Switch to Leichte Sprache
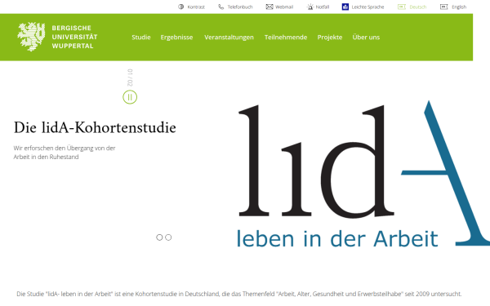Image resolution: width=490 pixels, height=306 pixels. (x=367, y=7)
